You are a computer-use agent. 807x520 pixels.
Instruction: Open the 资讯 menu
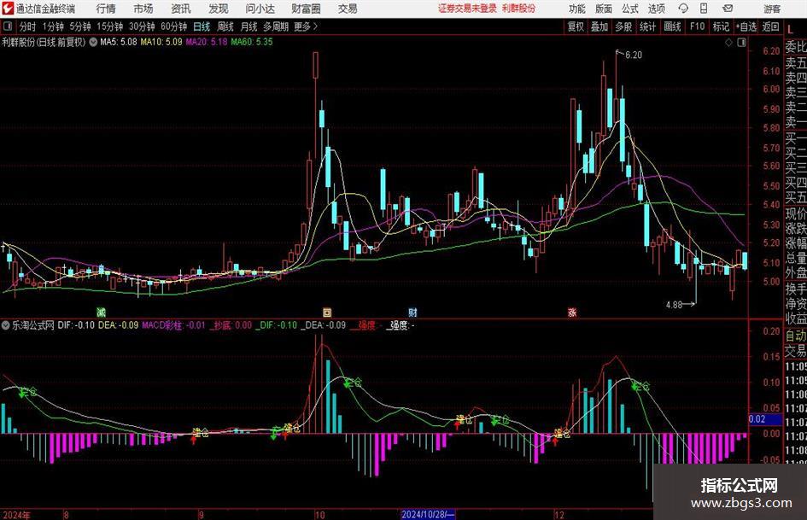point(181,9)
